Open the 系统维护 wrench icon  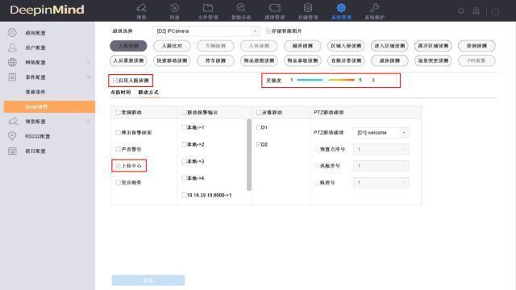374,8
